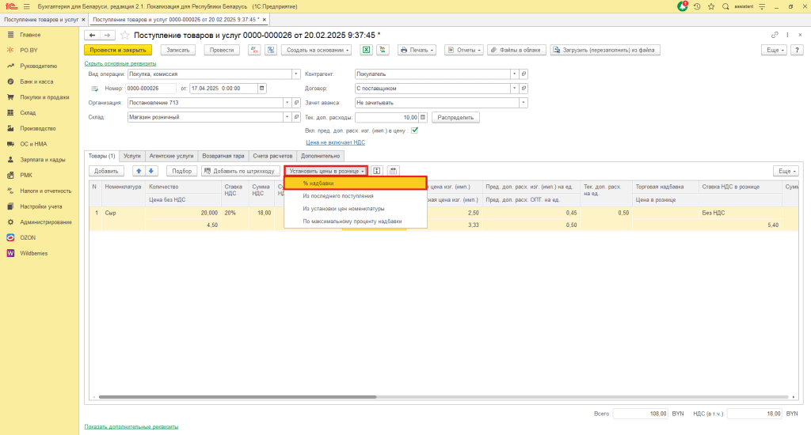Click the green Excel export icon

point(366,50)
